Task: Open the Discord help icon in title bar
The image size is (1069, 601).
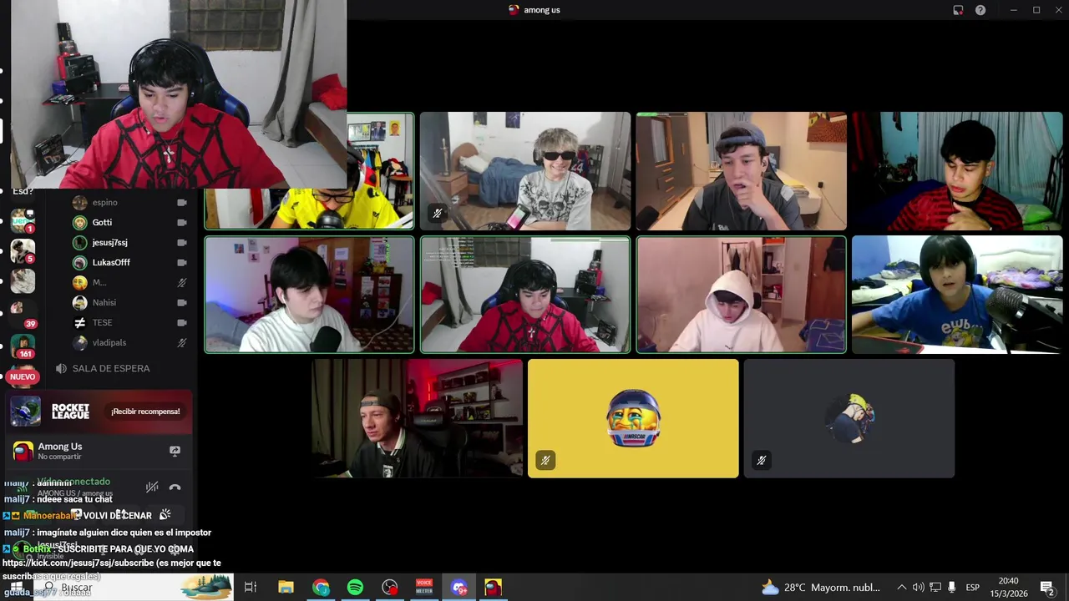Action: [x=980, y=10]
